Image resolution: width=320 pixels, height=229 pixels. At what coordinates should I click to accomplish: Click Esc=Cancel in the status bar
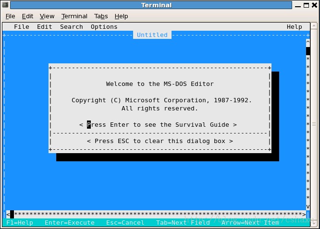point(125,222)
